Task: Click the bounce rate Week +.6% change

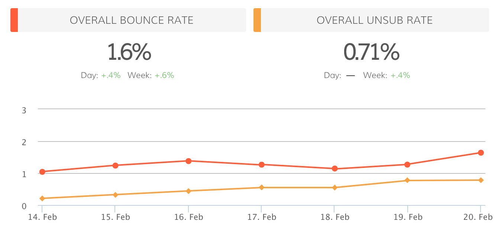Action: point(164,75)
